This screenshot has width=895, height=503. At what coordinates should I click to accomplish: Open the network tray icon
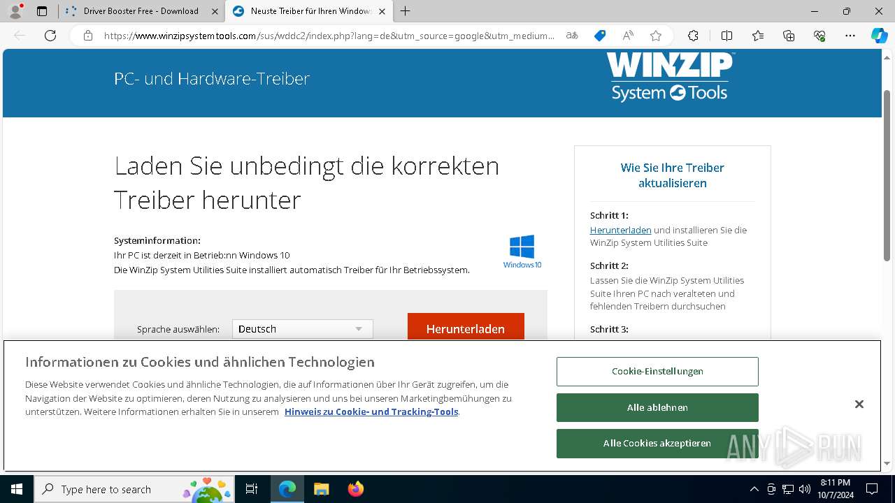click(x=788, y=489)
